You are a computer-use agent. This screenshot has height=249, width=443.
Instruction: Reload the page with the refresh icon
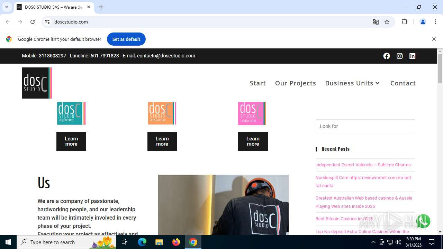33,22
